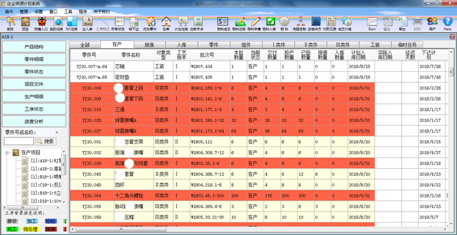Open the 工具 menu

click(68, 12)
